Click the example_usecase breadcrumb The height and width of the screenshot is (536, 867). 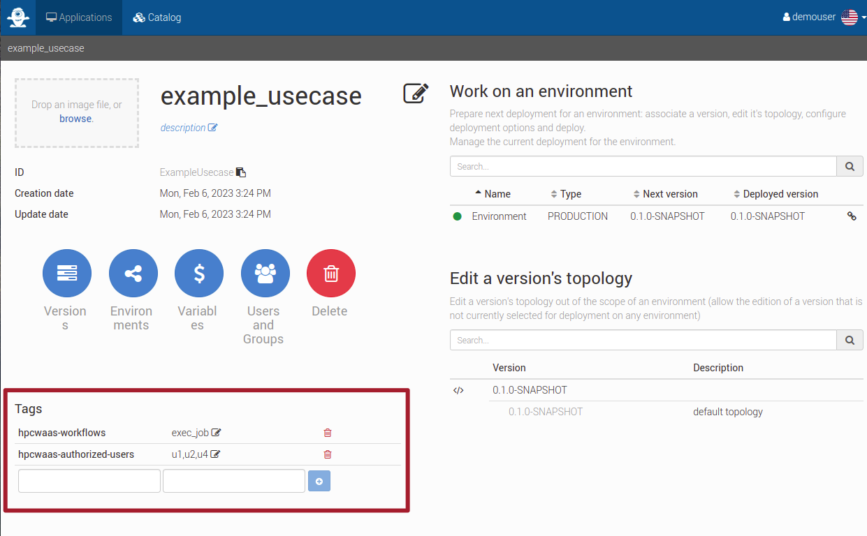click(46, 49)
